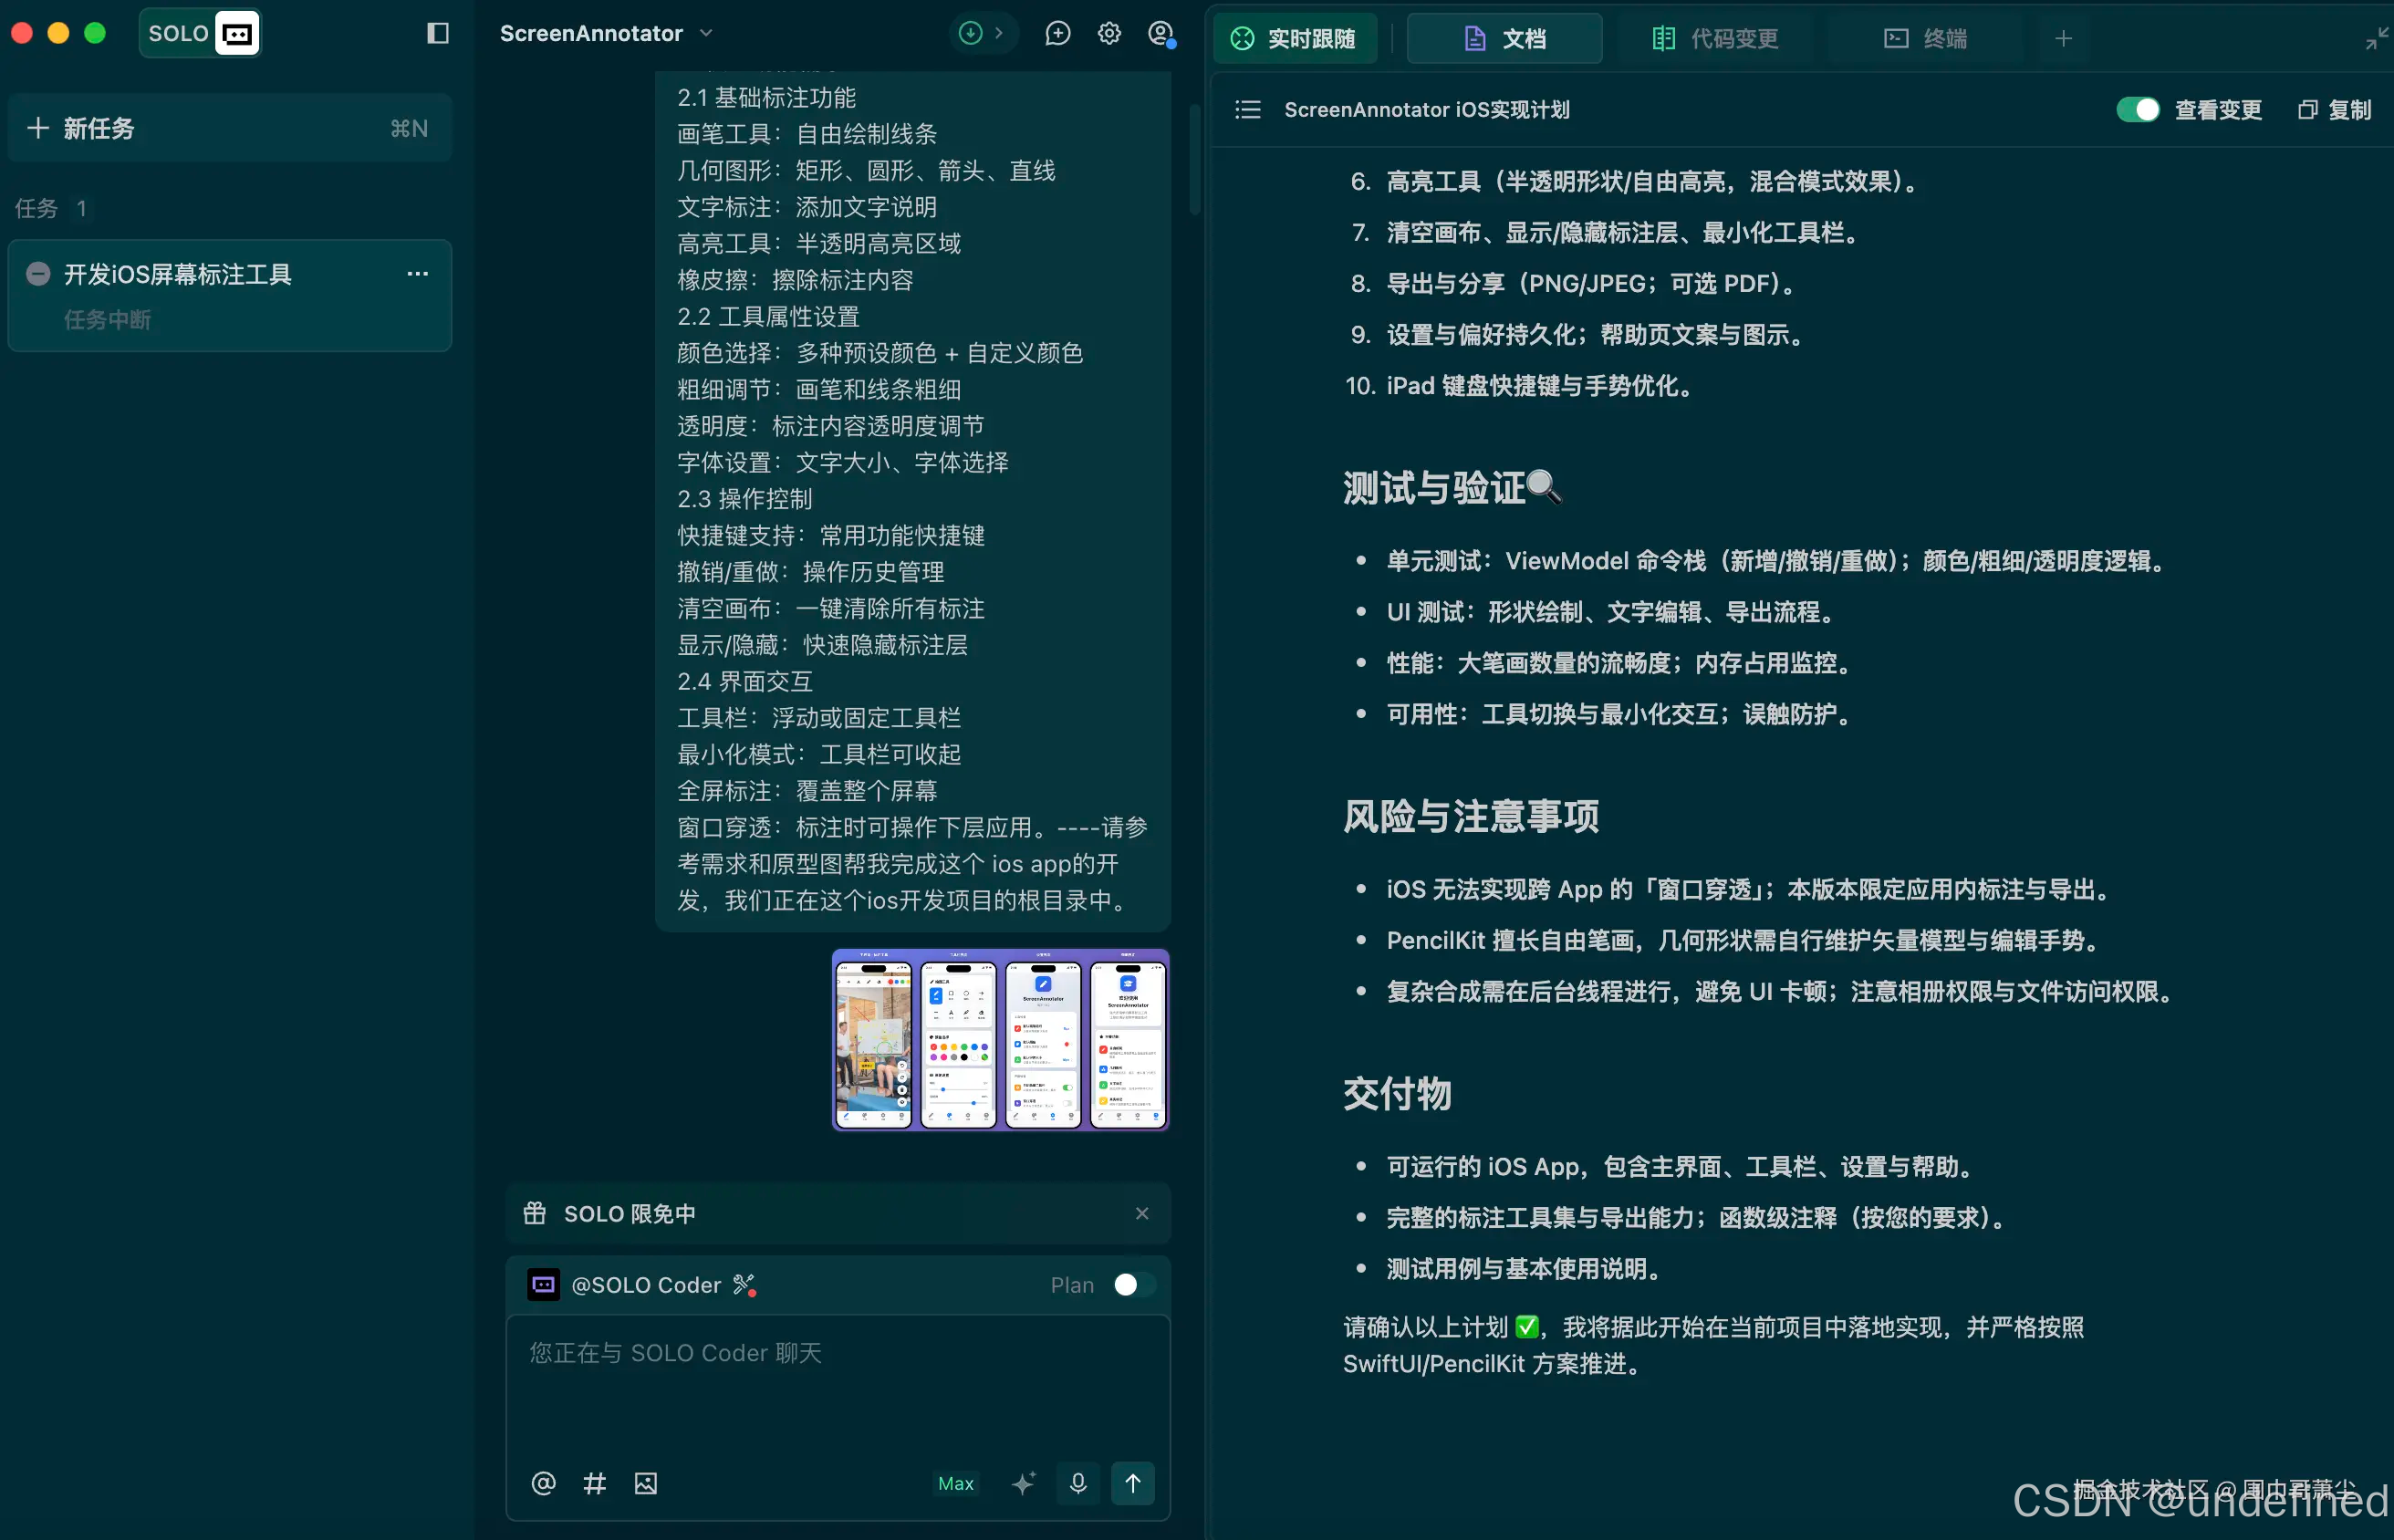Click the sparkle AI assist icon
Screen dimensions: 2394x1540
1023,1484
